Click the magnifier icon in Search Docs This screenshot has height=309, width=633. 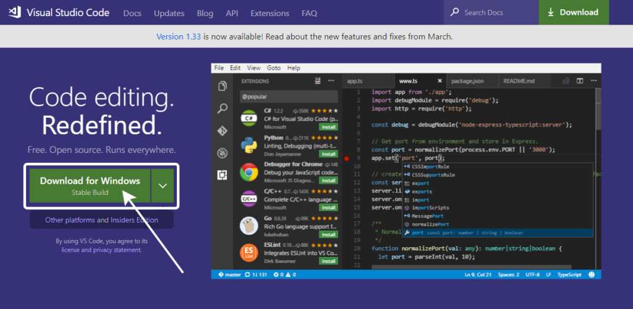tap(454, 12)
